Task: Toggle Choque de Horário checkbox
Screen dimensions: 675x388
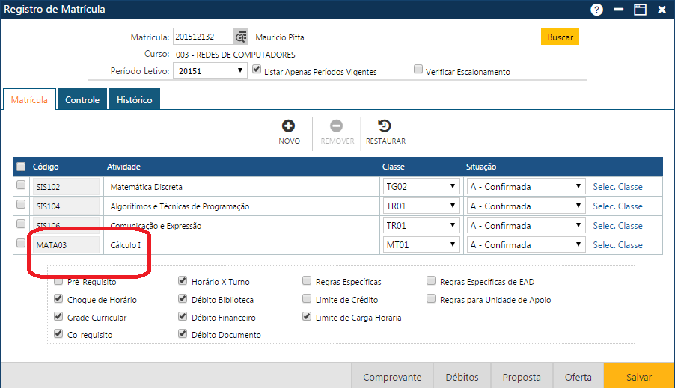Action: tap(58, 298)
